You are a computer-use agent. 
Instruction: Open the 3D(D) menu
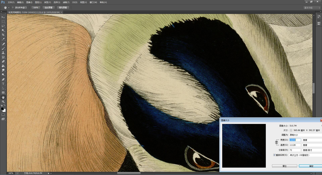75,2
